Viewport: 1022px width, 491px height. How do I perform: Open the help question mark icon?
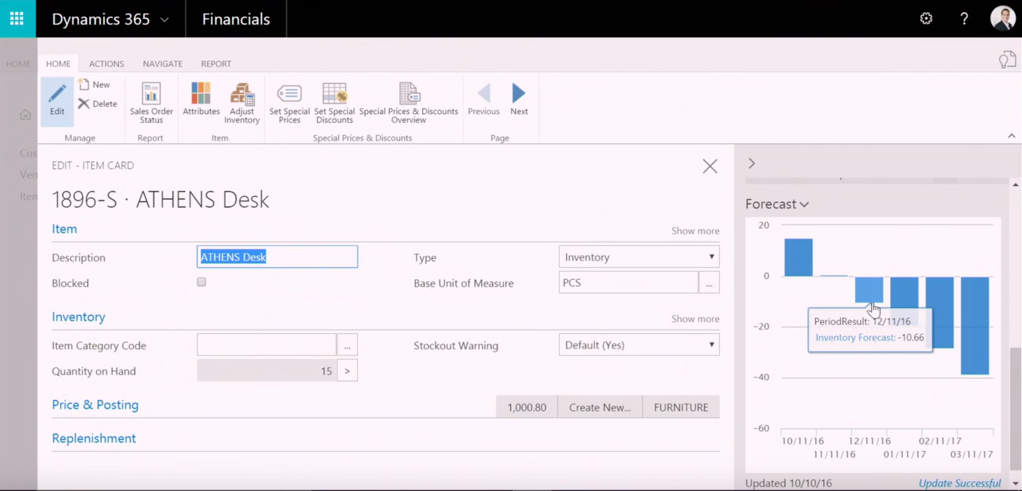pyautogui.click(x=964, y=19)
